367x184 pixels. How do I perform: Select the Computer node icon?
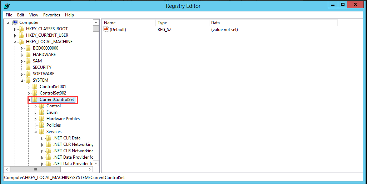pos(15,22)
